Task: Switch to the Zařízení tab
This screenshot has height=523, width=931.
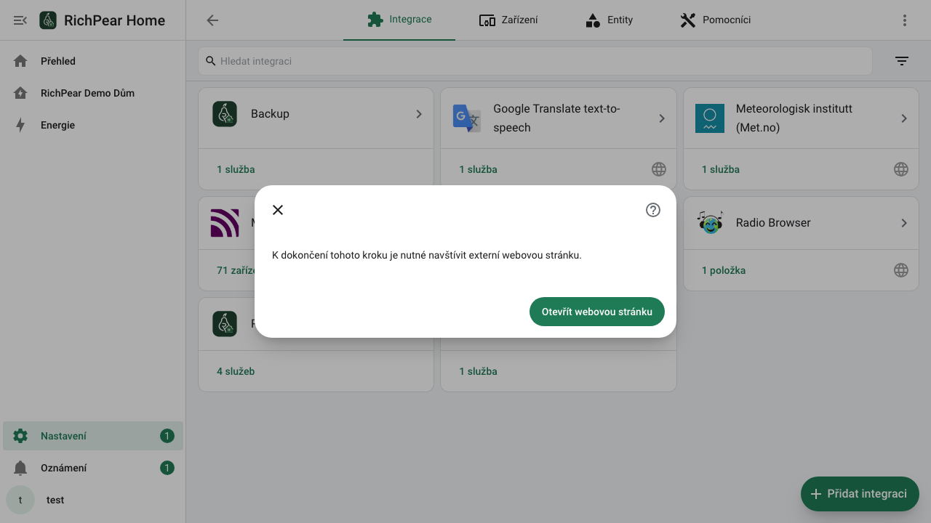Action: coord(508,20)
